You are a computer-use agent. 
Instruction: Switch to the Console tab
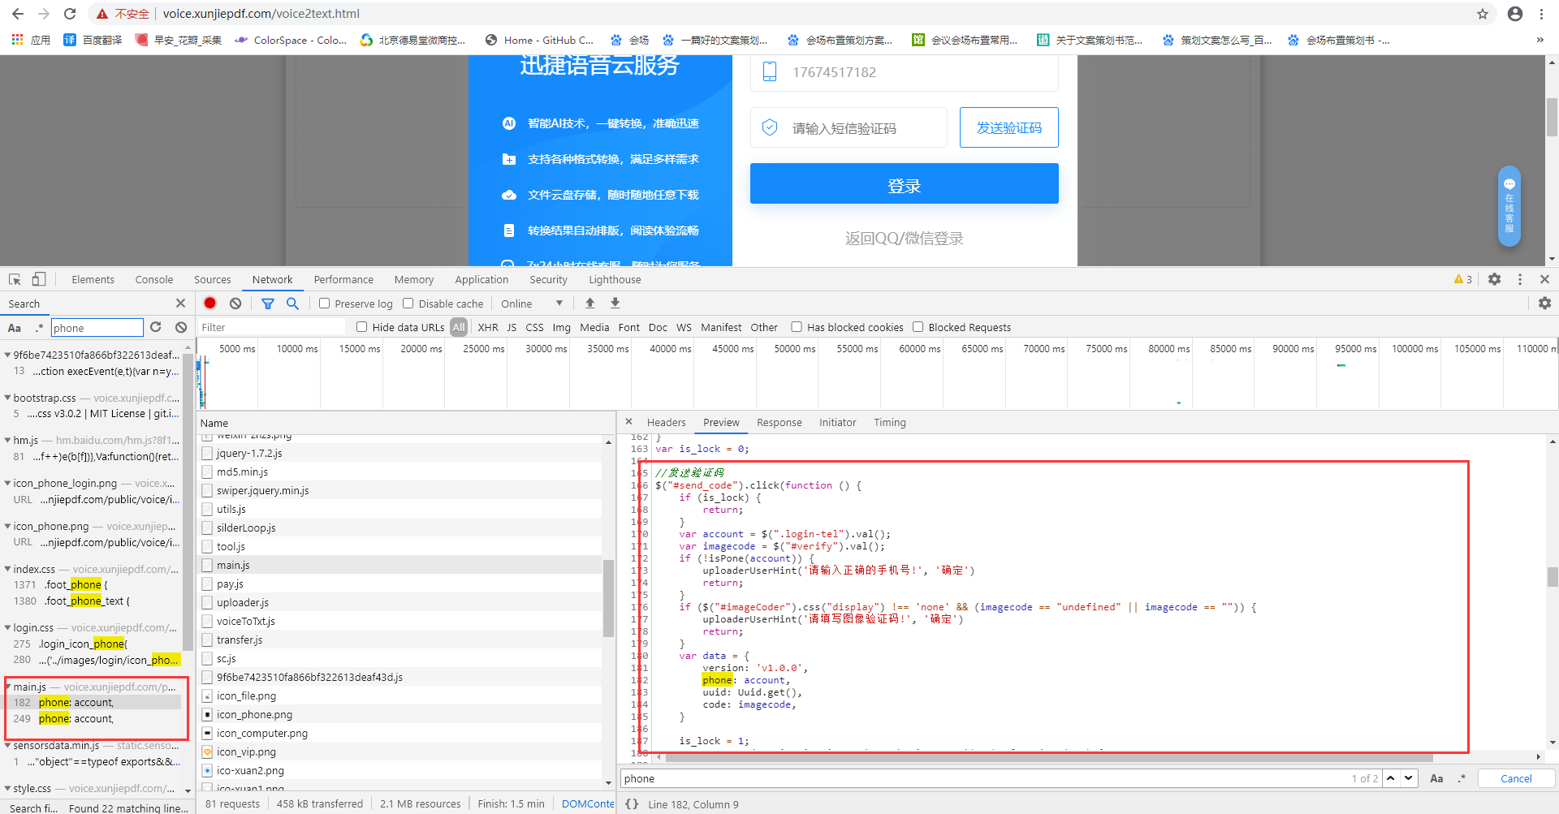pos(154,279)
